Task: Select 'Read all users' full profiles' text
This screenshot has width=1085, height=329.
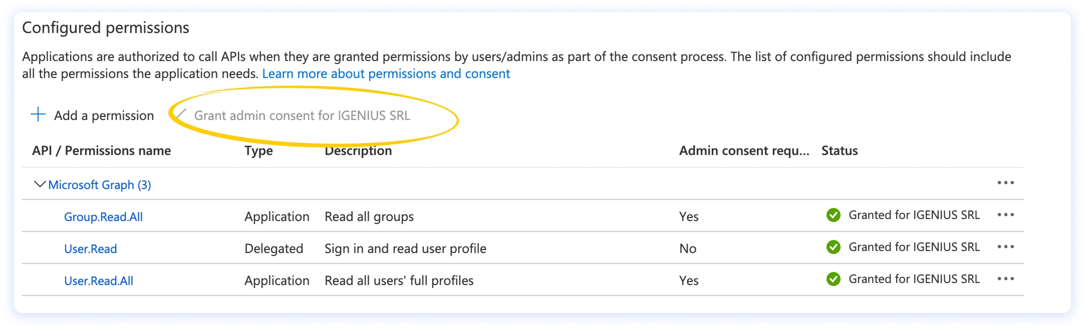Action: pyautogui.click(x=399, y=281)
